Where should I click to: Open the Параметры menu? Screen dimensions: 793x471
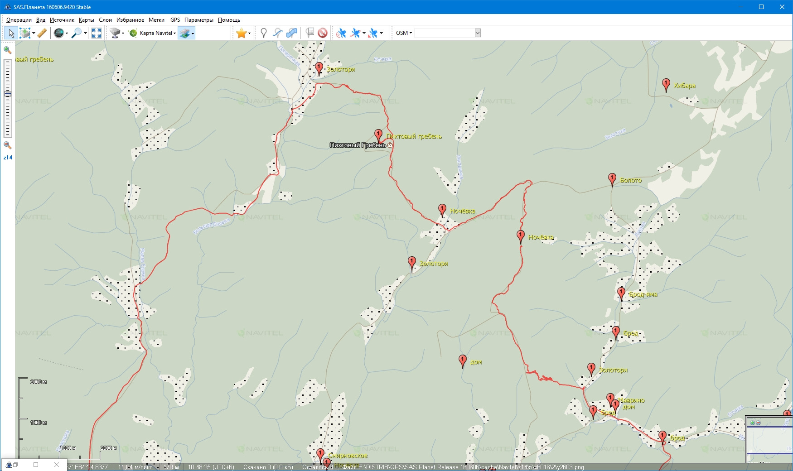(x=198, y=20)
